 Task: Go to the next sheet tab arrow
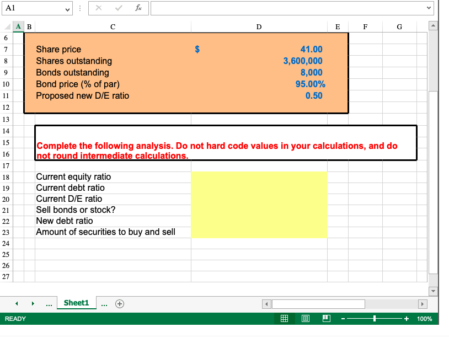click(x=33, y=303)
